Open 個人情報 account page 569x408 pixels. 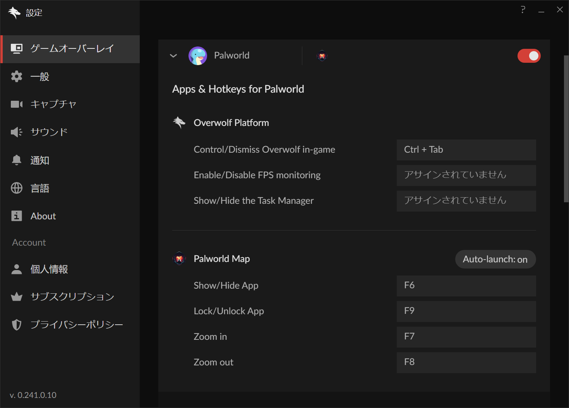(70, 269)
